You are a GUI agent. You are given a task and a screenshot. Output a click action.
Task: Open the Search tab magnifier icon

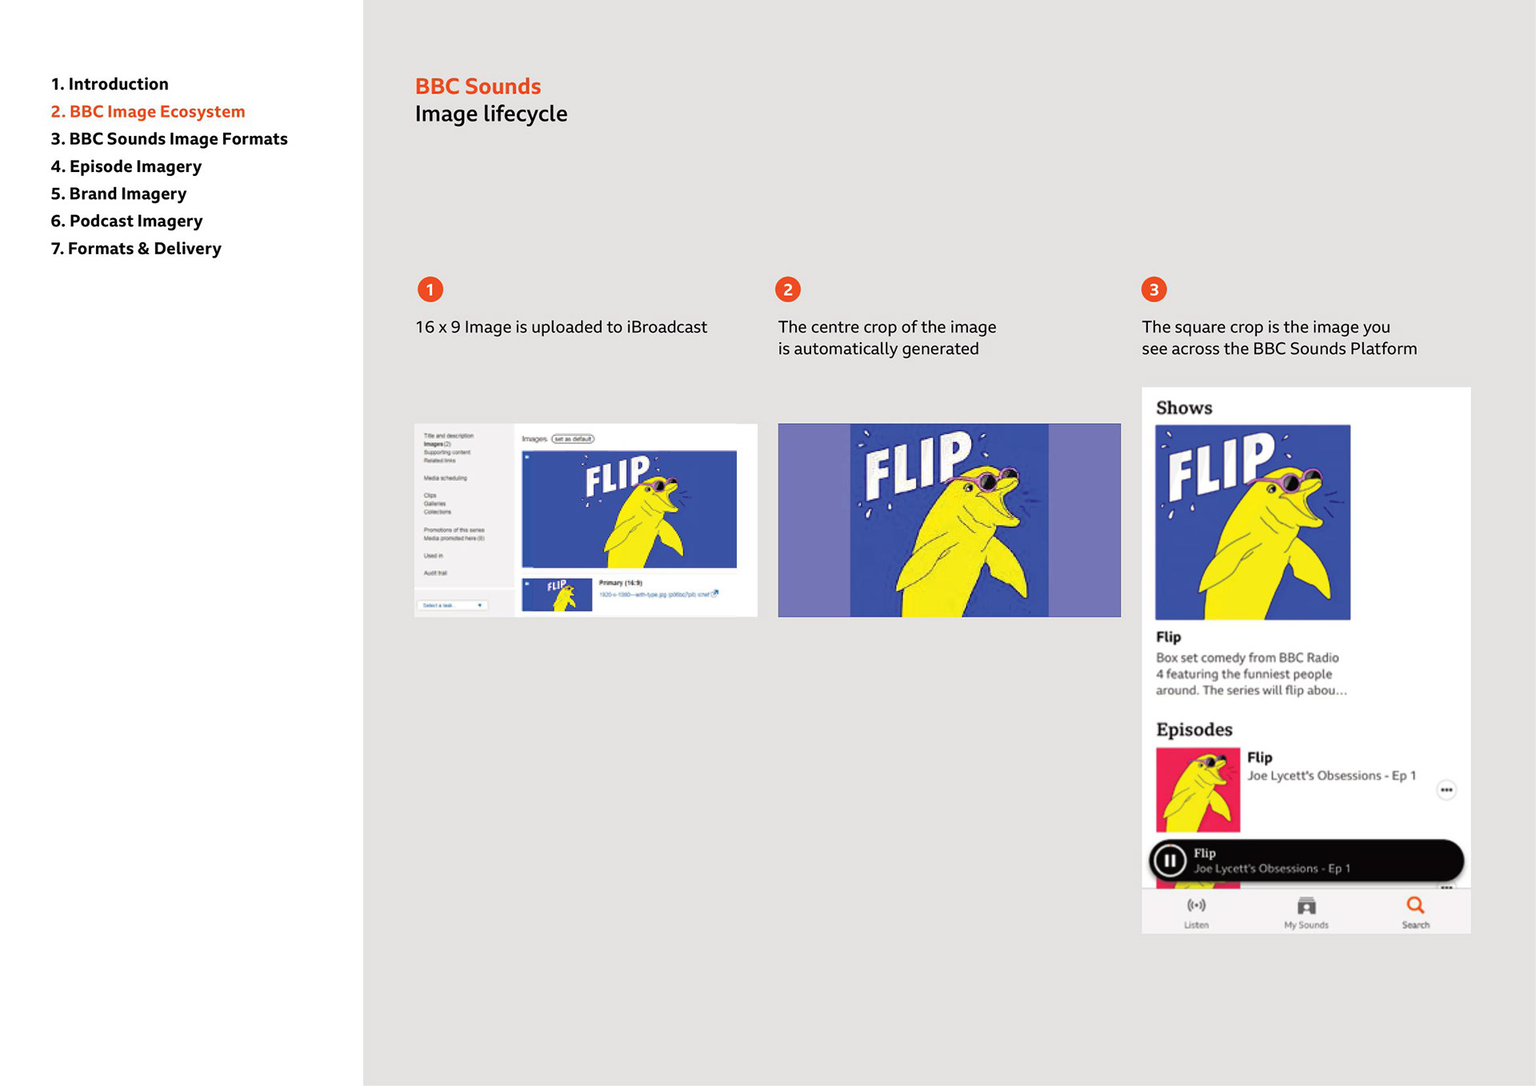(1415, 905)
